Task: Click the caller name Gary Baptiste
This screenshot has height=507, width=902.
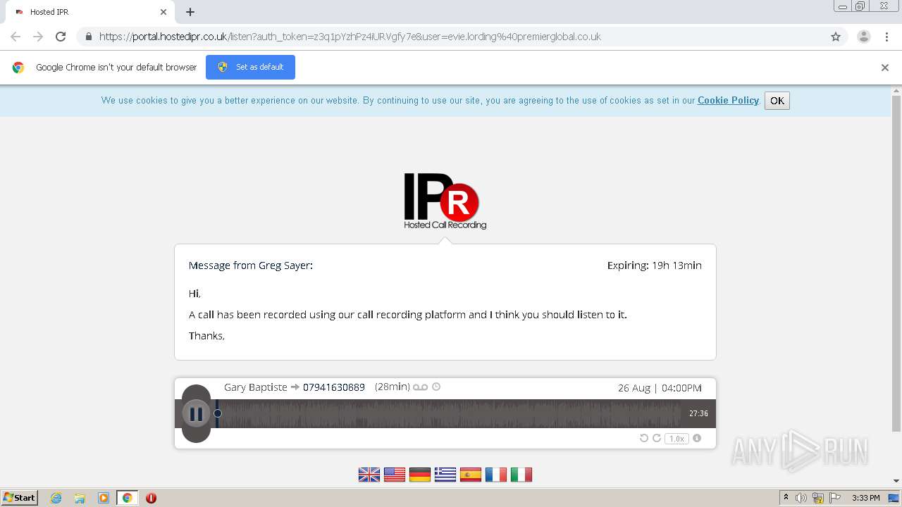Action: point(256,387)
